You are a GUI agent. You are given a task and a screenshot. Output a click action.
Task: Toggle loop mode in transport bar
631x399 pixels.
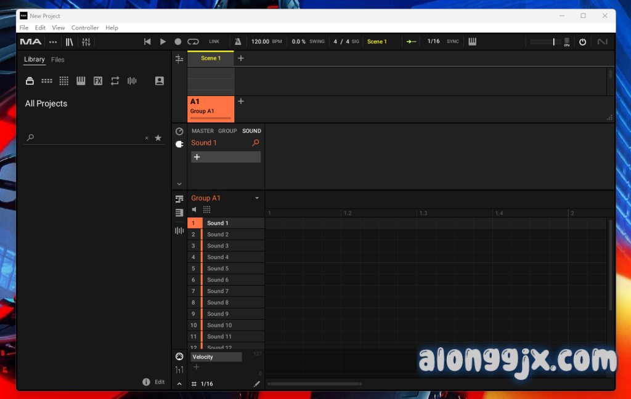pos(193,42)
